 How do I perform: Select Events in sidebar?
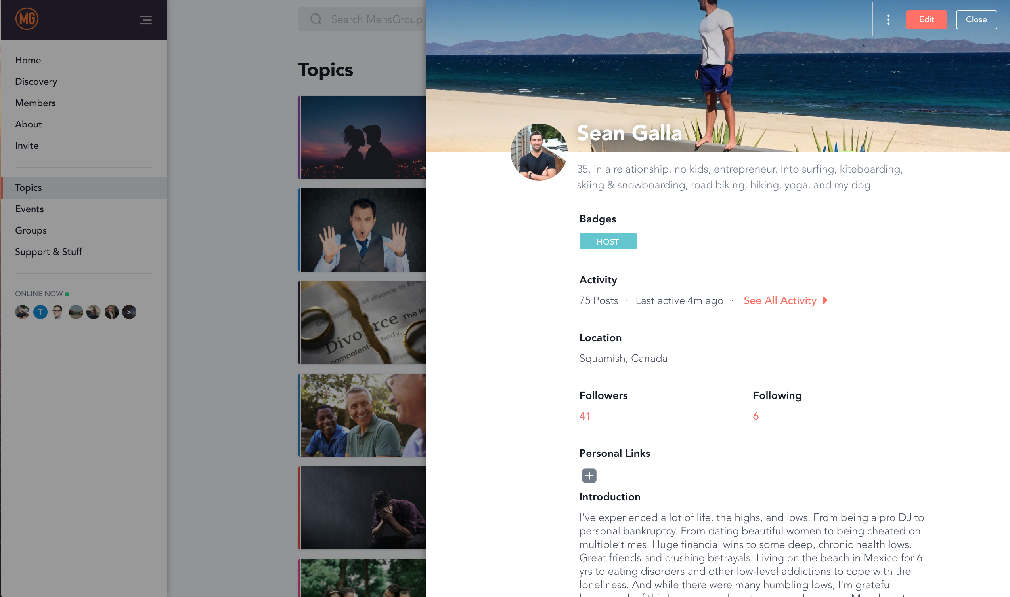(29, 209)
